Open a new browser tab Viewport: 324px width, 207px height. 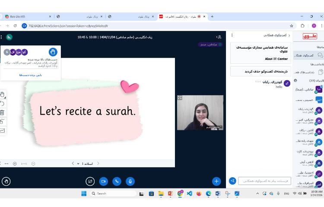(x=212, y=16)
